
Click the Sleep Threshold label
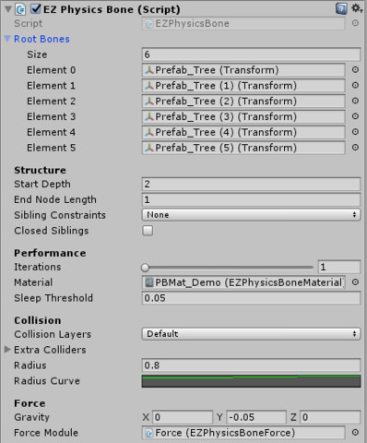(53, 298)
